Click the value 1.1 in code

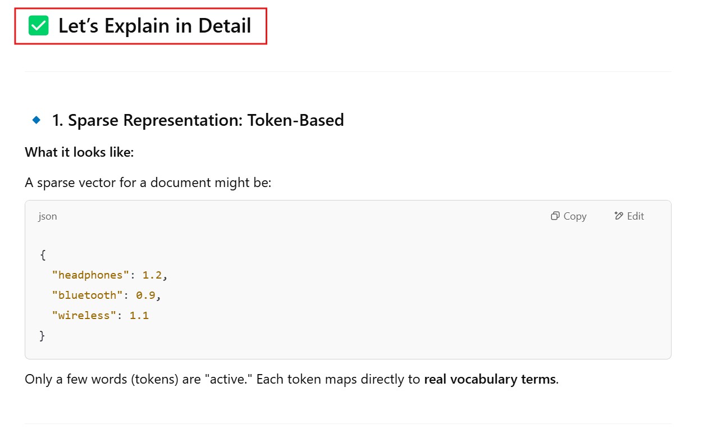pos(139,316)
